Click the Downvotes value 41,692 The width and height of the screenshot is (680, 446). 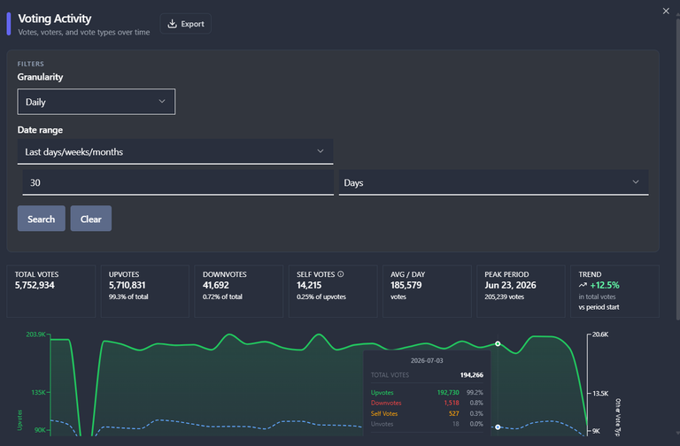[x=215, y=285]
